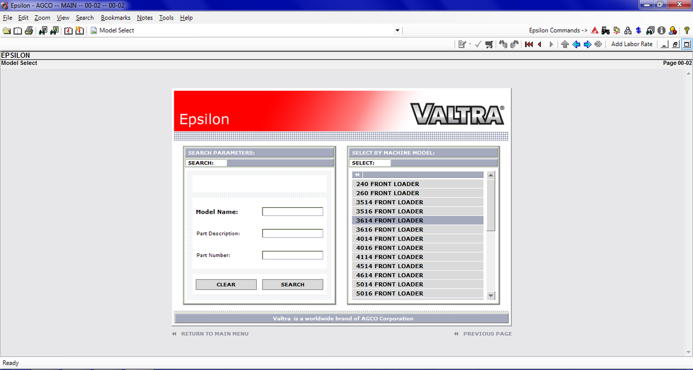Viewport: 693px width, 370px height.
Task: Click the red first-page arrow icon
Action: [529, 44]
